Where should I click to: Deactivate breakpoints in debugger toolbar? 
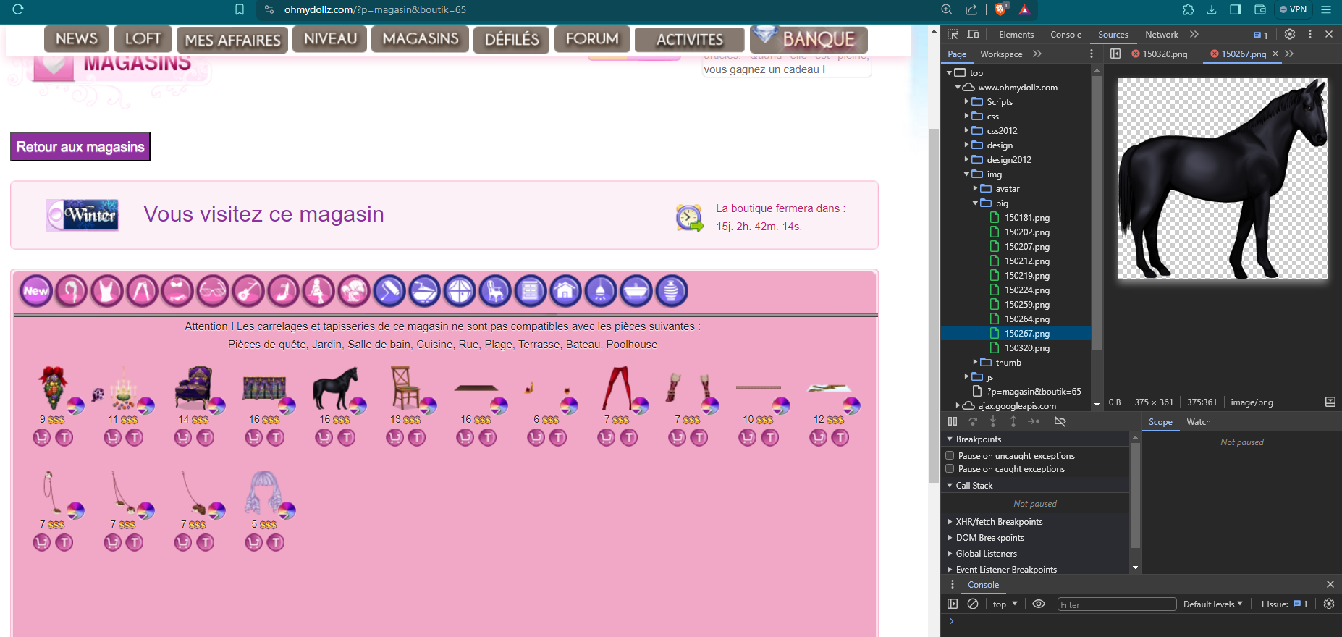coord(1060,421)
